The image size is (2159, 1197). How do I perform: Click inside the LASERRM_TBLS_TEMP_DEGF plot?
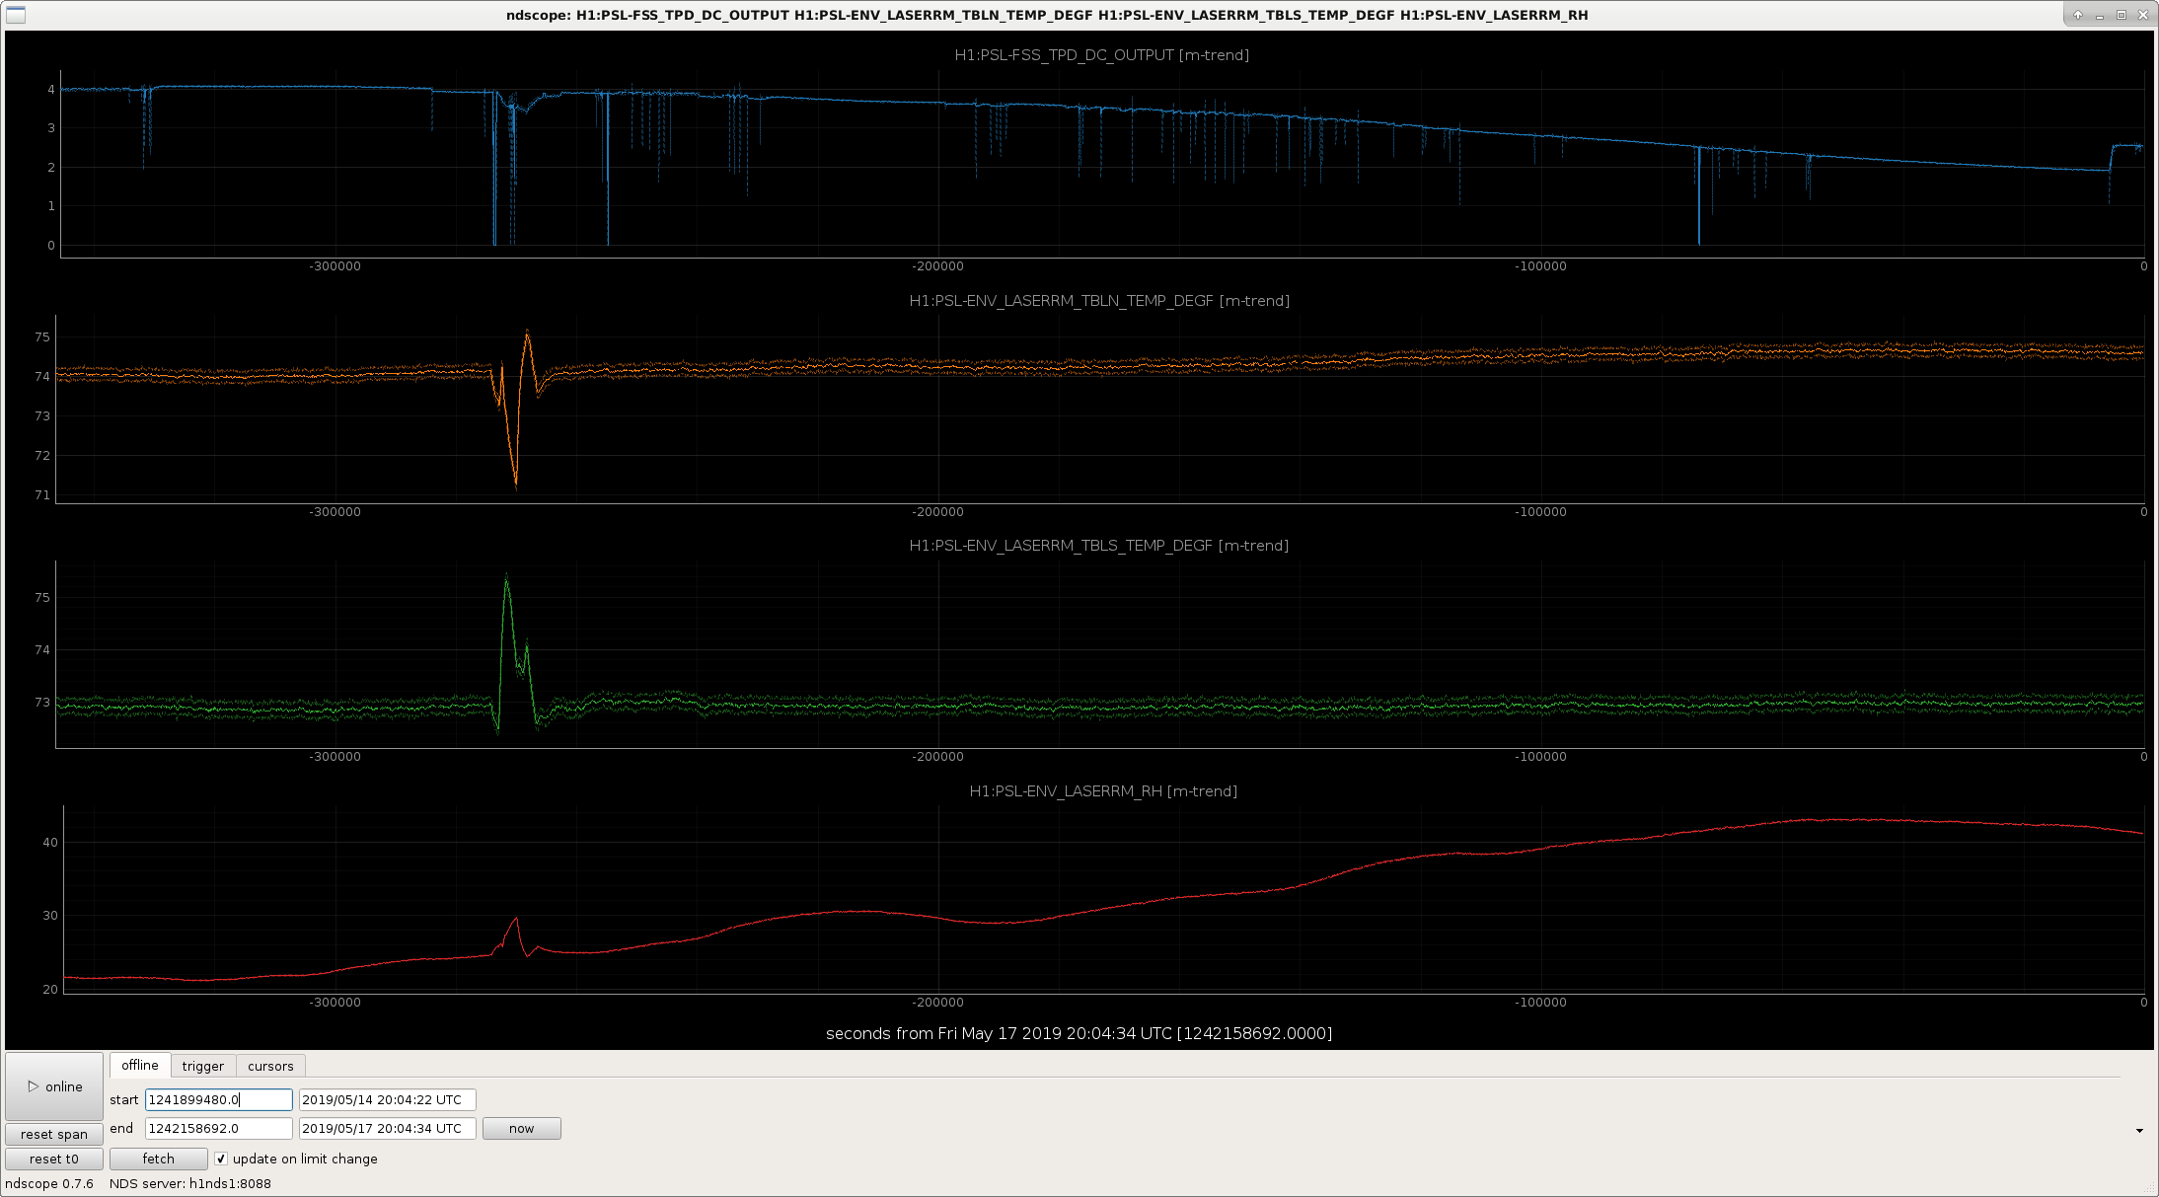point(1100,654)
